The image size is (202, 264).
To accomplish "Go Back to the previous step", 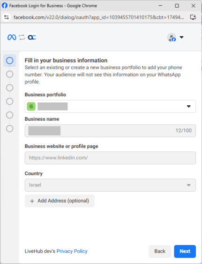I will click(160, 251).
